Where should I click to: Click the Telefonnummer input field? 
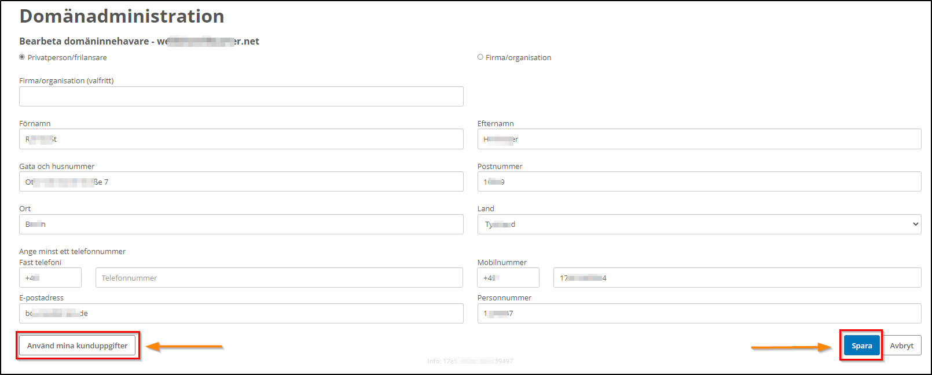tap(279, 278)
